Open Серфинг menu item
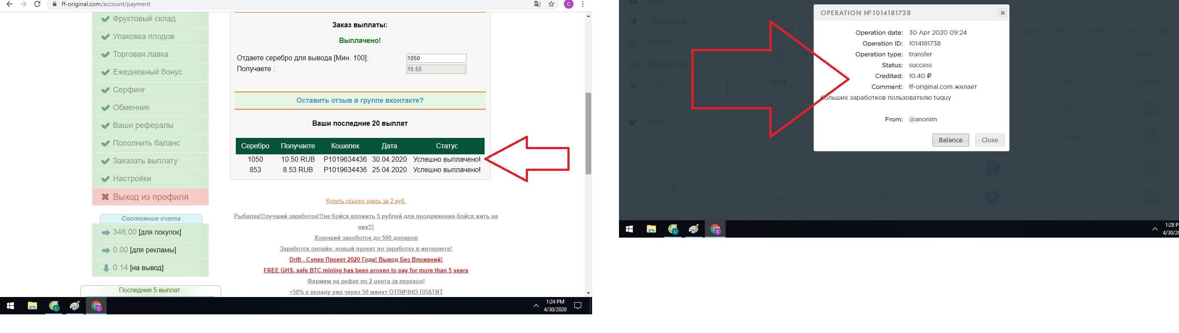 tap(150, 90)
